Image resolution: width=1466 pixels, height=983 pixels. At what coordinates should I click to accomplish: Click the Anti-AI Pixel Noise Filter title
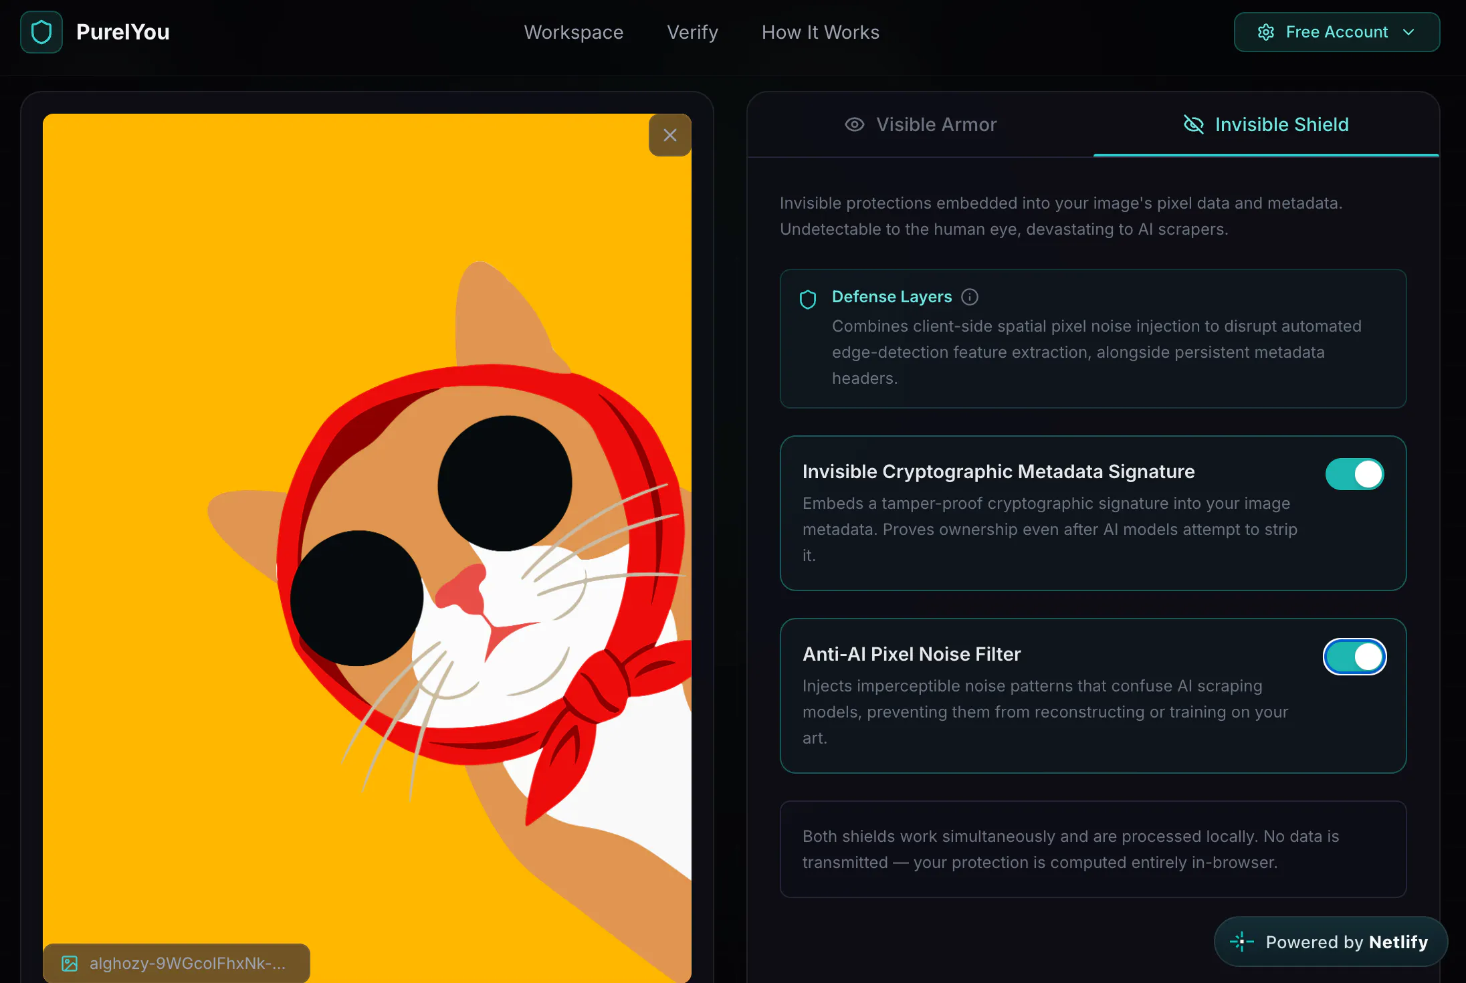[912, 654]
